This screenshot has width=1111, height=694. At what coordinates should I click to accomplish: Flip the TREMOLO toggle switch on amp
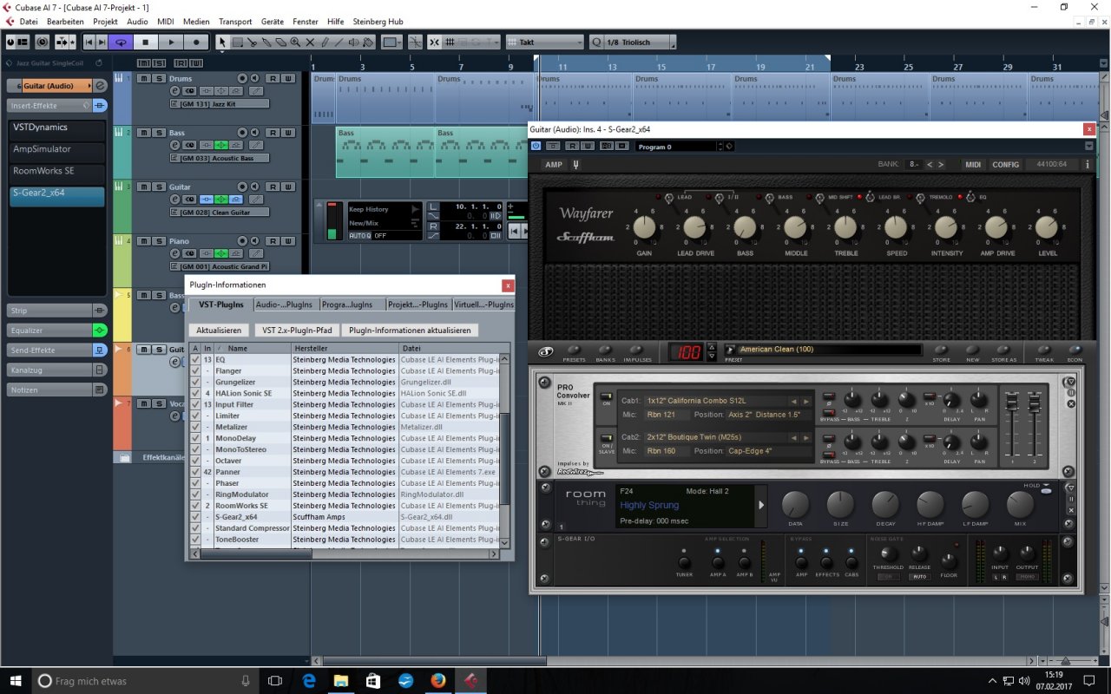922,198
